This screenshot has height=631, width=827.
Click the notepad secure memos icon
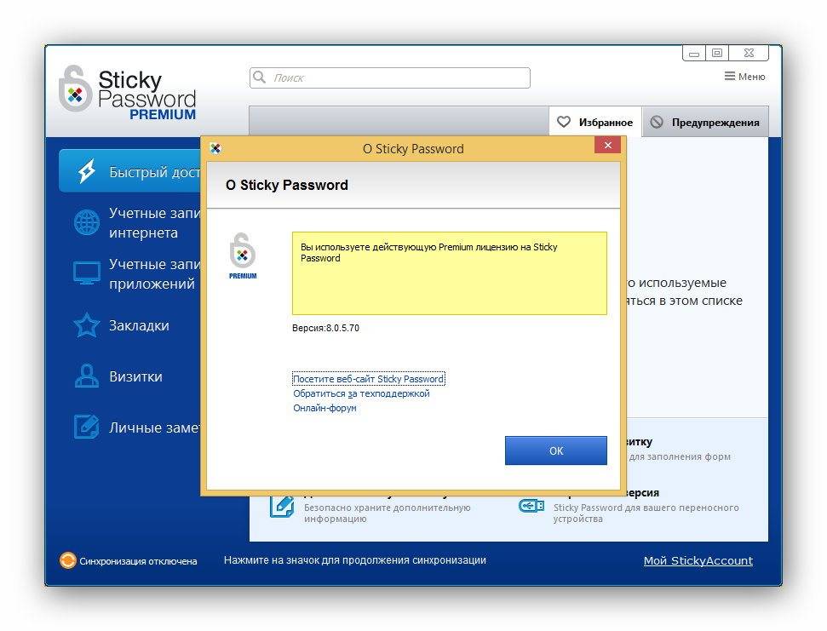click(87, 427)
